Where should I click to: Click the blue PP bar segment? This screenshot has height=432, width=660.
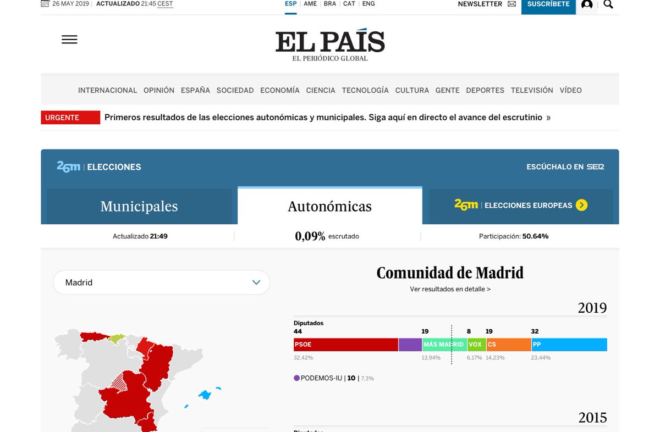(569, 345)
